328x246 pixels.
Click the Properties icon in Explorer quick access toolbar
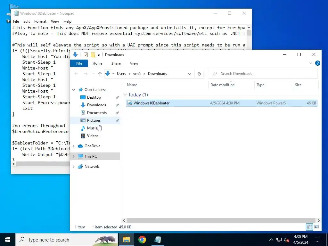click(x=86, y=55)
